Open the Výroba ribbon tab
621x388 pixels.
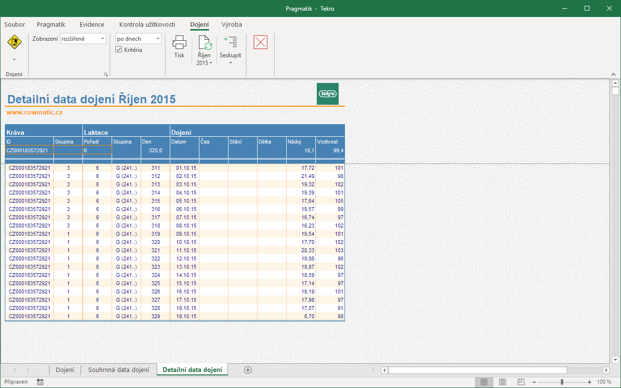point(232,25)
